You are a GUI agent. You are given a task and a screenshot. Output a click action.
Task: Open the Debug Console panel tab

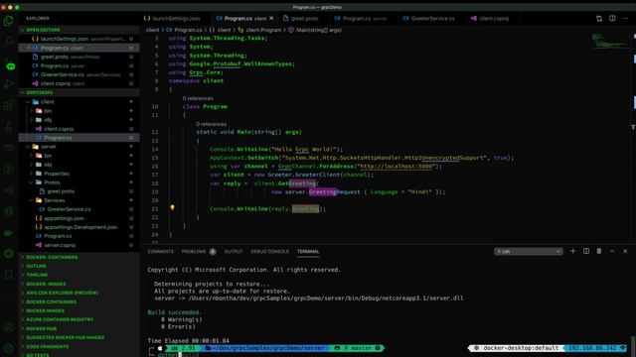click(269, 251)
